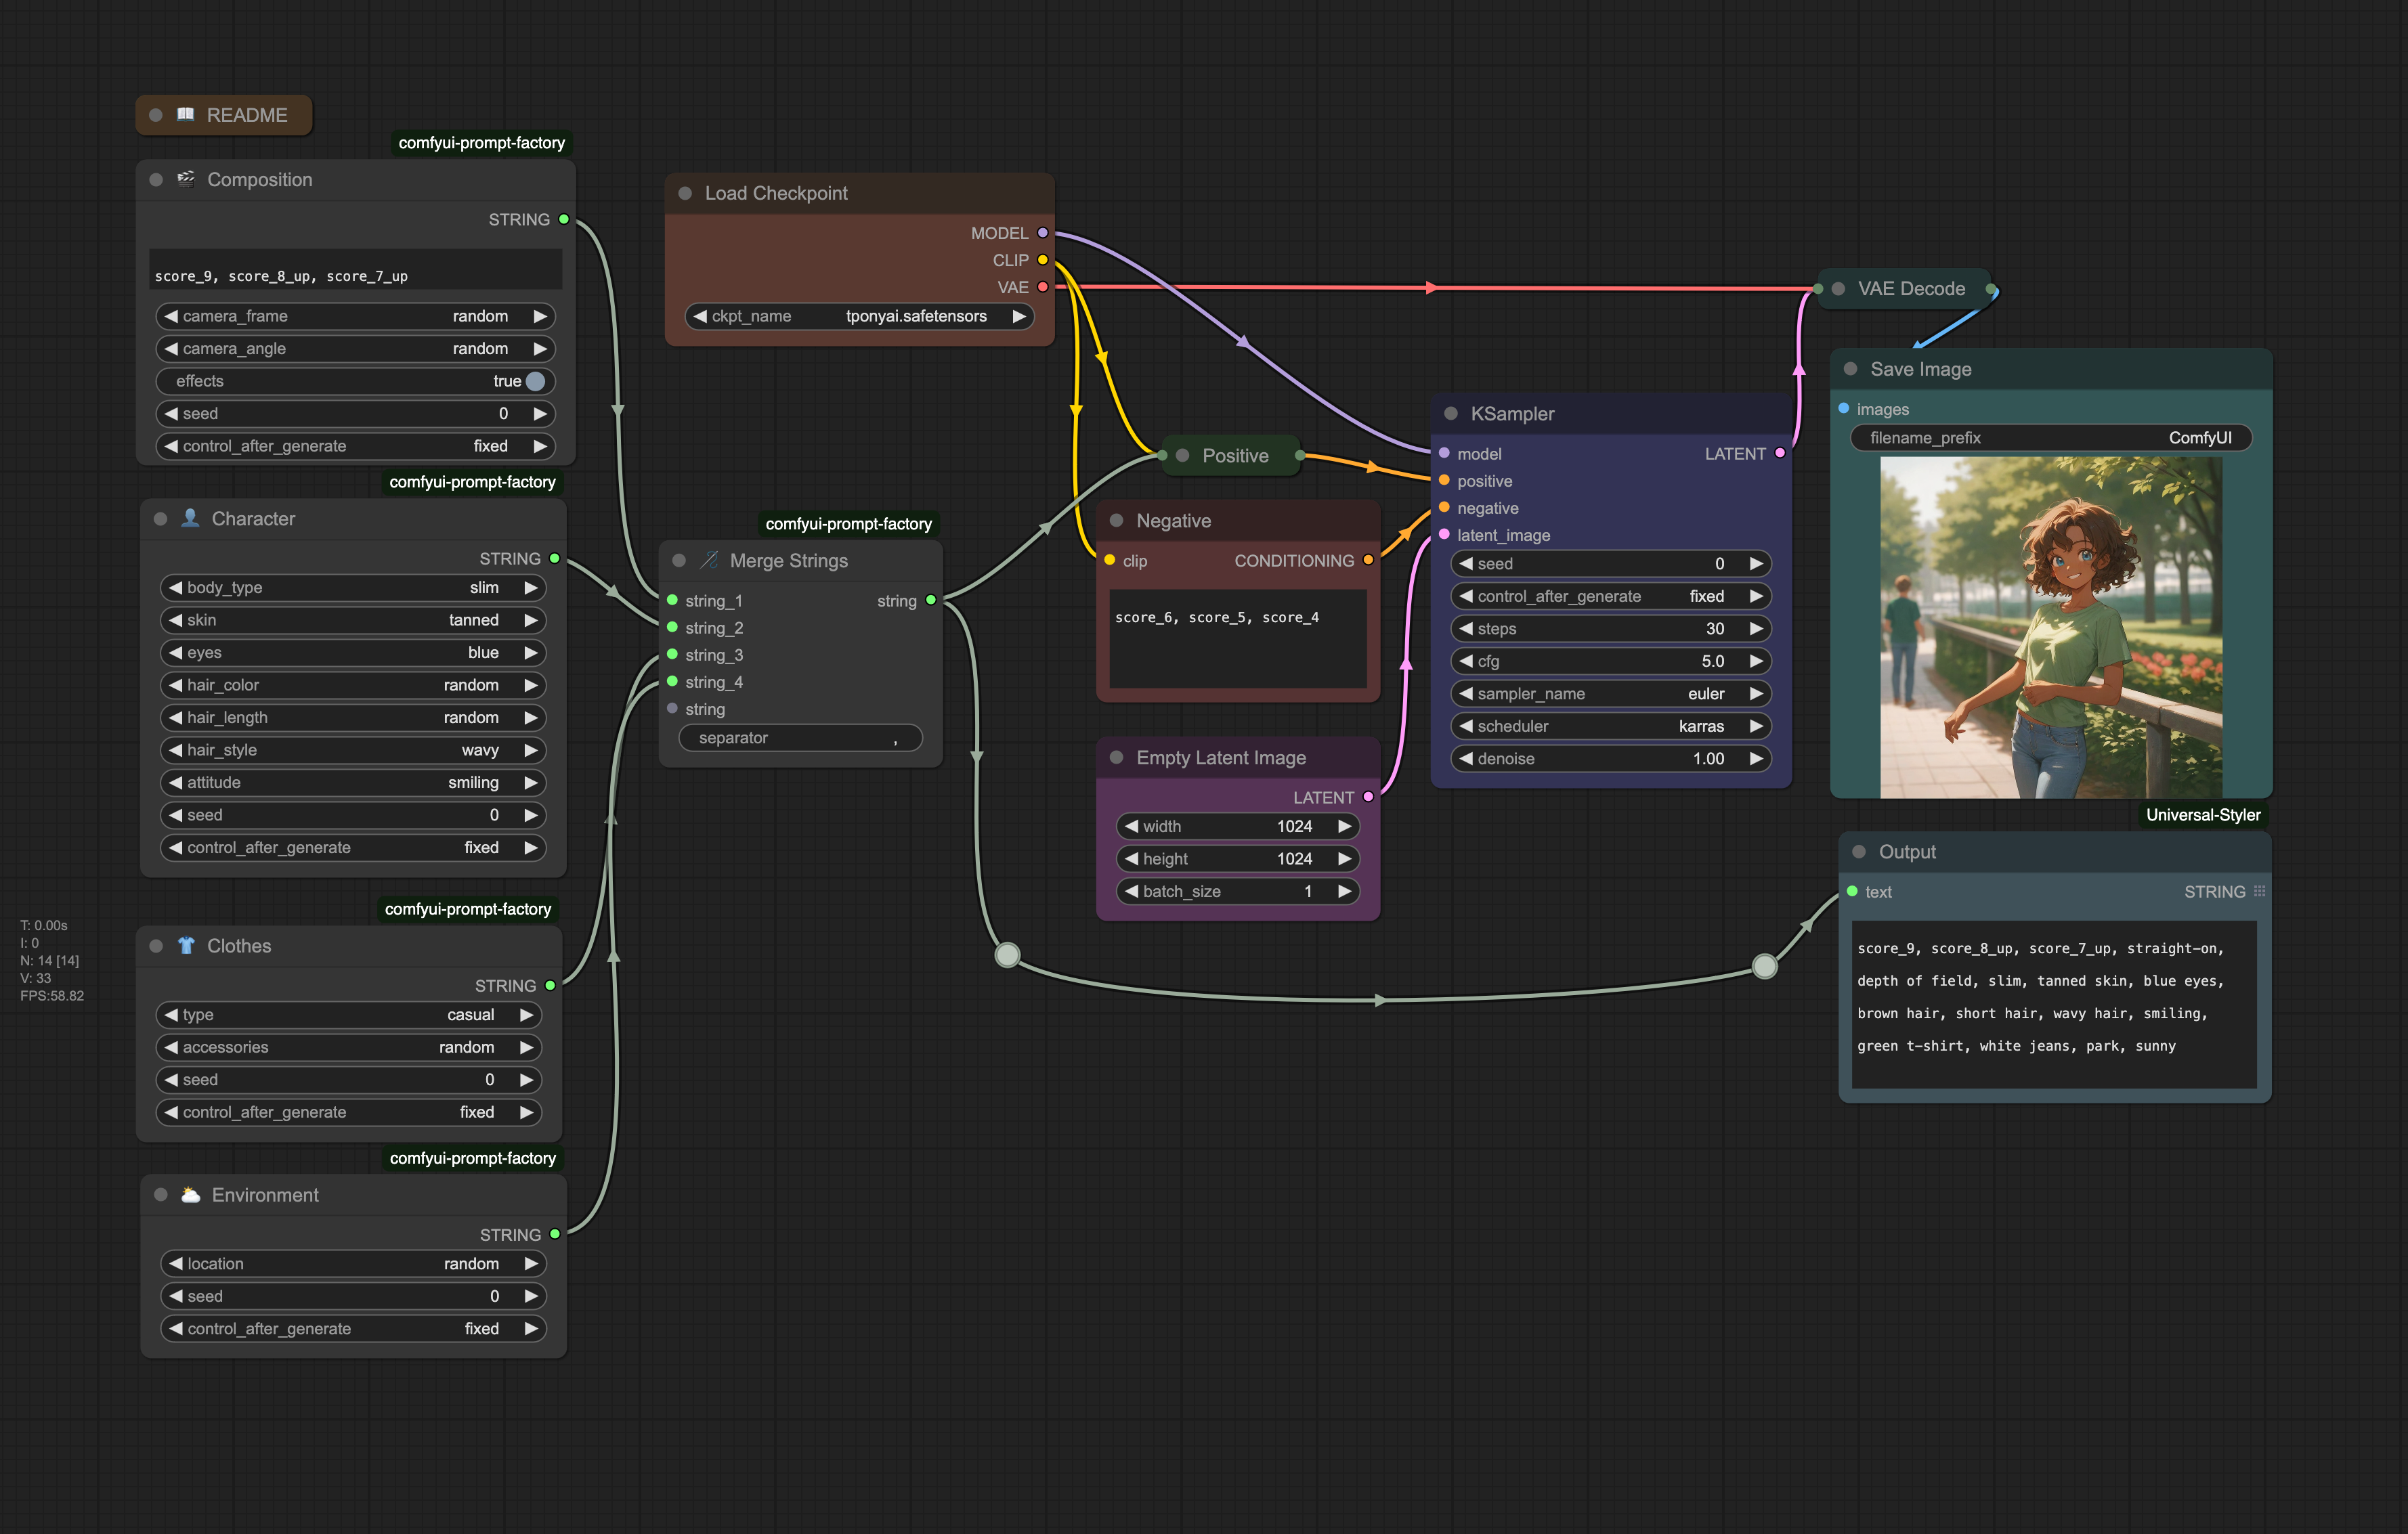This screenshot has width=2408, height=1534.
Task: Click the Clothes t-shirt icon
Action: tap(186, 945)
